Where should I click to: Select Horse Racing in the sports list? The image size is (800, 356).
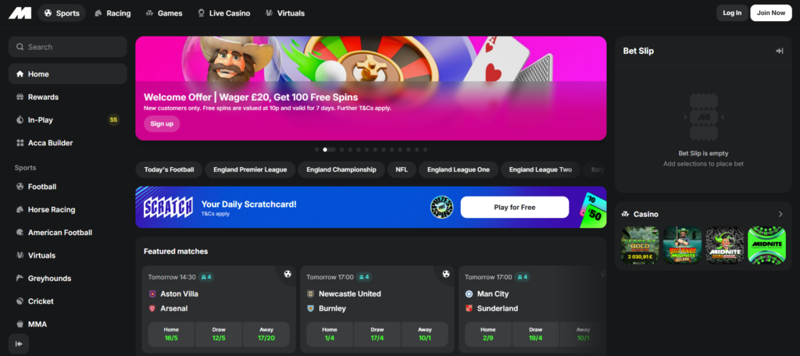(52, 210)
